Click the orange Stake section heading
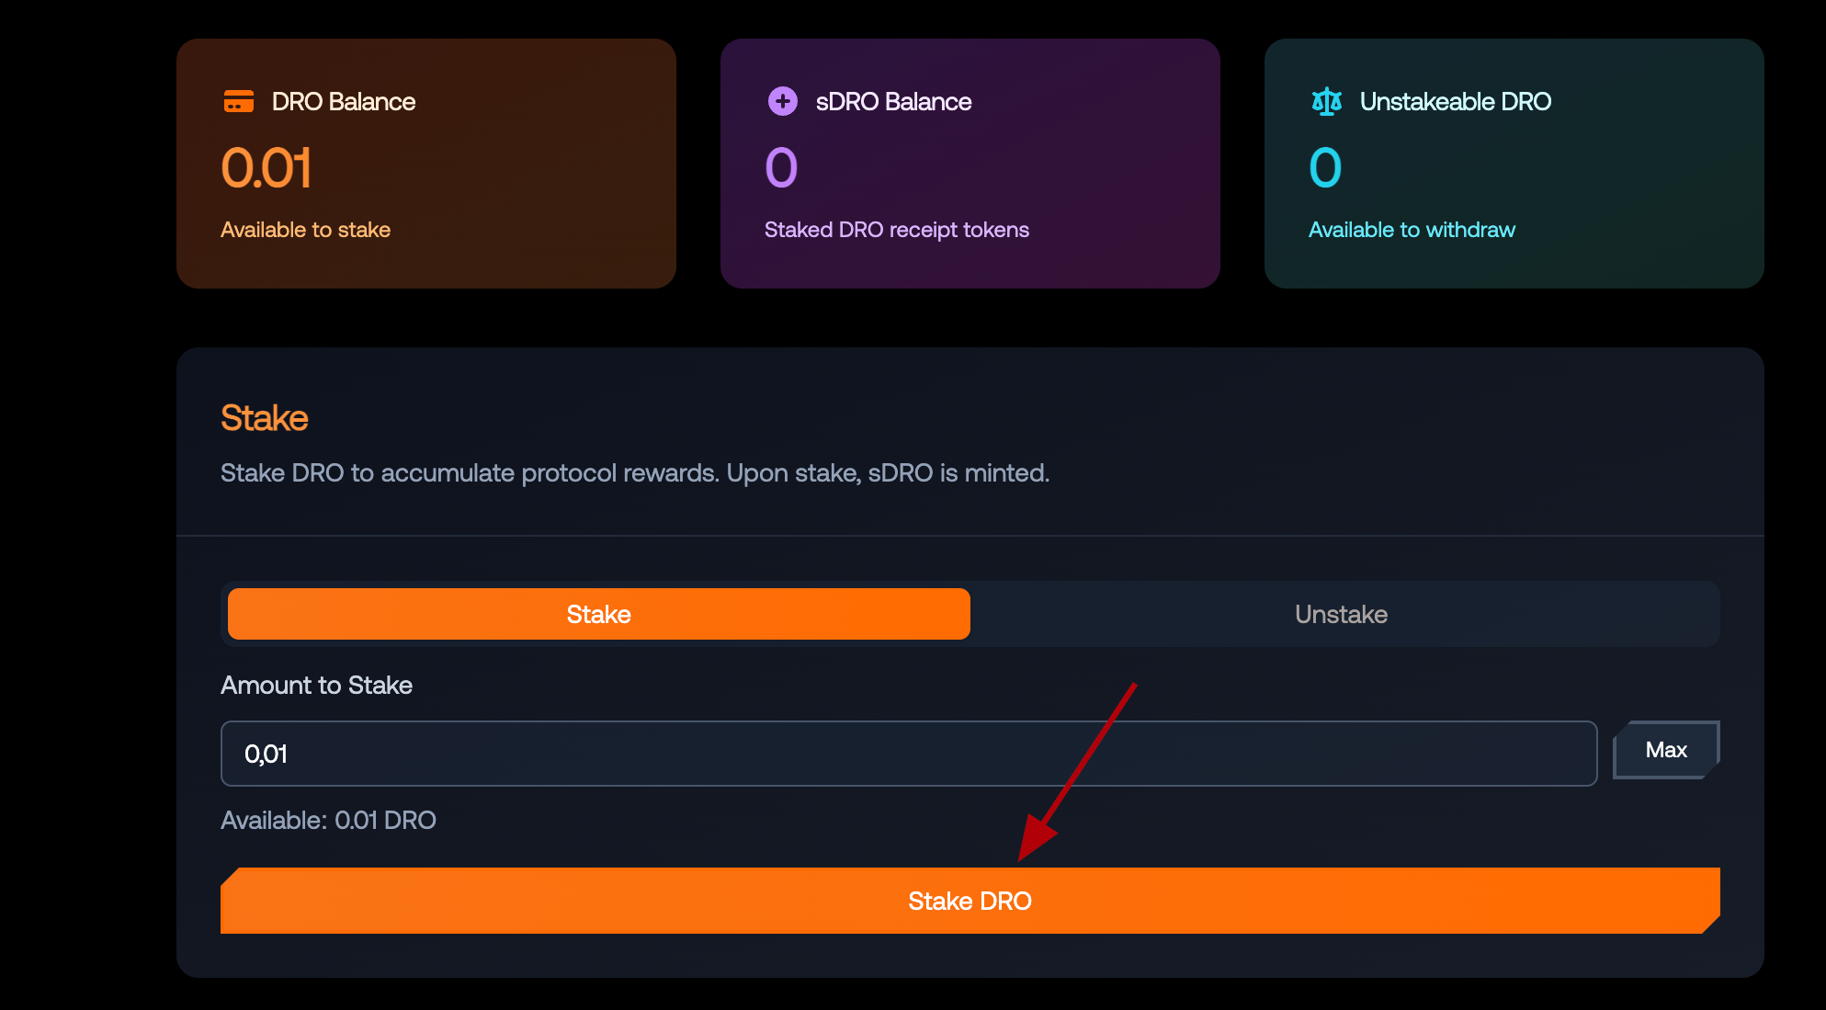1826x1010 pixels. point(264,418)
